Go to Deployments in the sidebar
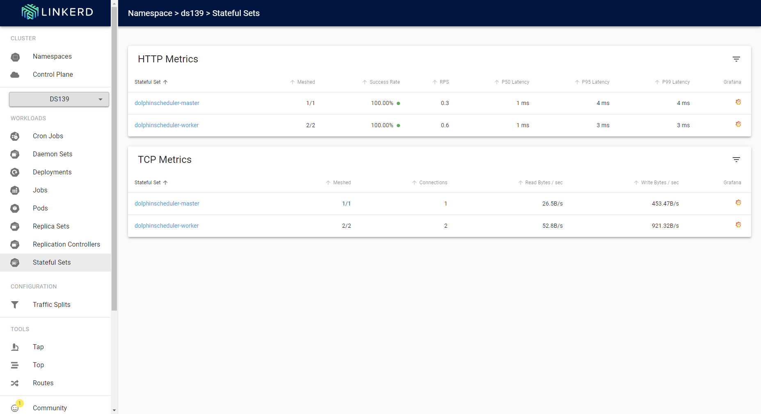Image resolution: width=761 pixels, height=414 pixels. point(52,172)
